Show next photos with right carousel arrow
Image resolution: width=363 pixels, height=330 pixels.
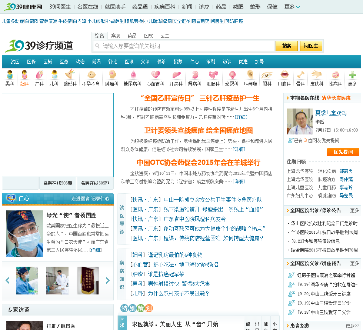[x=107, y=280]
